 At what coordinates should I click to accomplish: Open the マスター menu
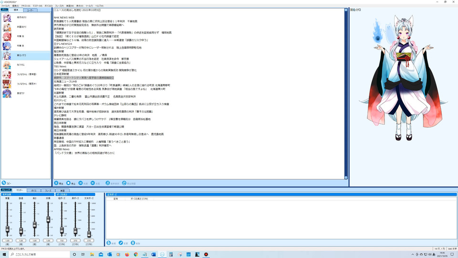[x=37, y=6]
